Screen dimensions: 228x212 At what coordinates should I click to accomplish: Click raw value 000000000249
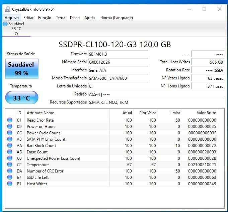(x=202, y=184)
